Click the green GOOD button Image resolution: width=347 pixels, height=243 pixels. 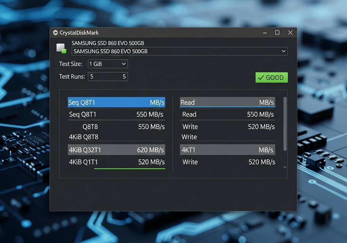point(271,78)
